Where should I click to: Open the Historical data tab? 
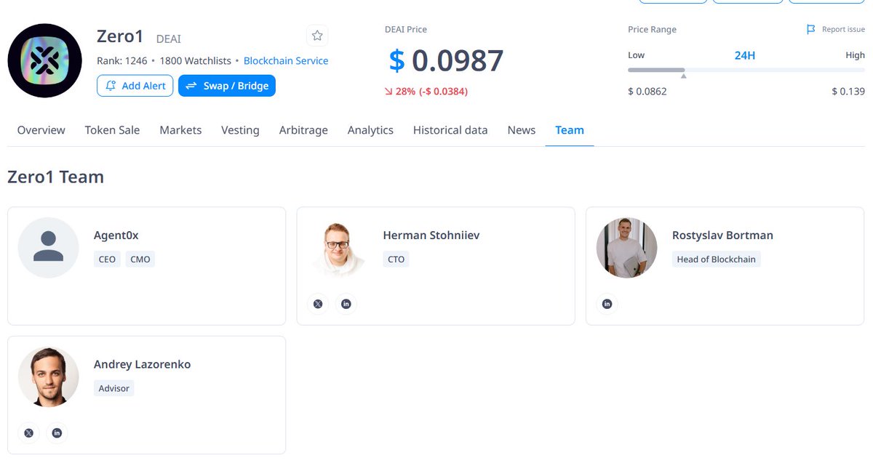pos(450,130)
